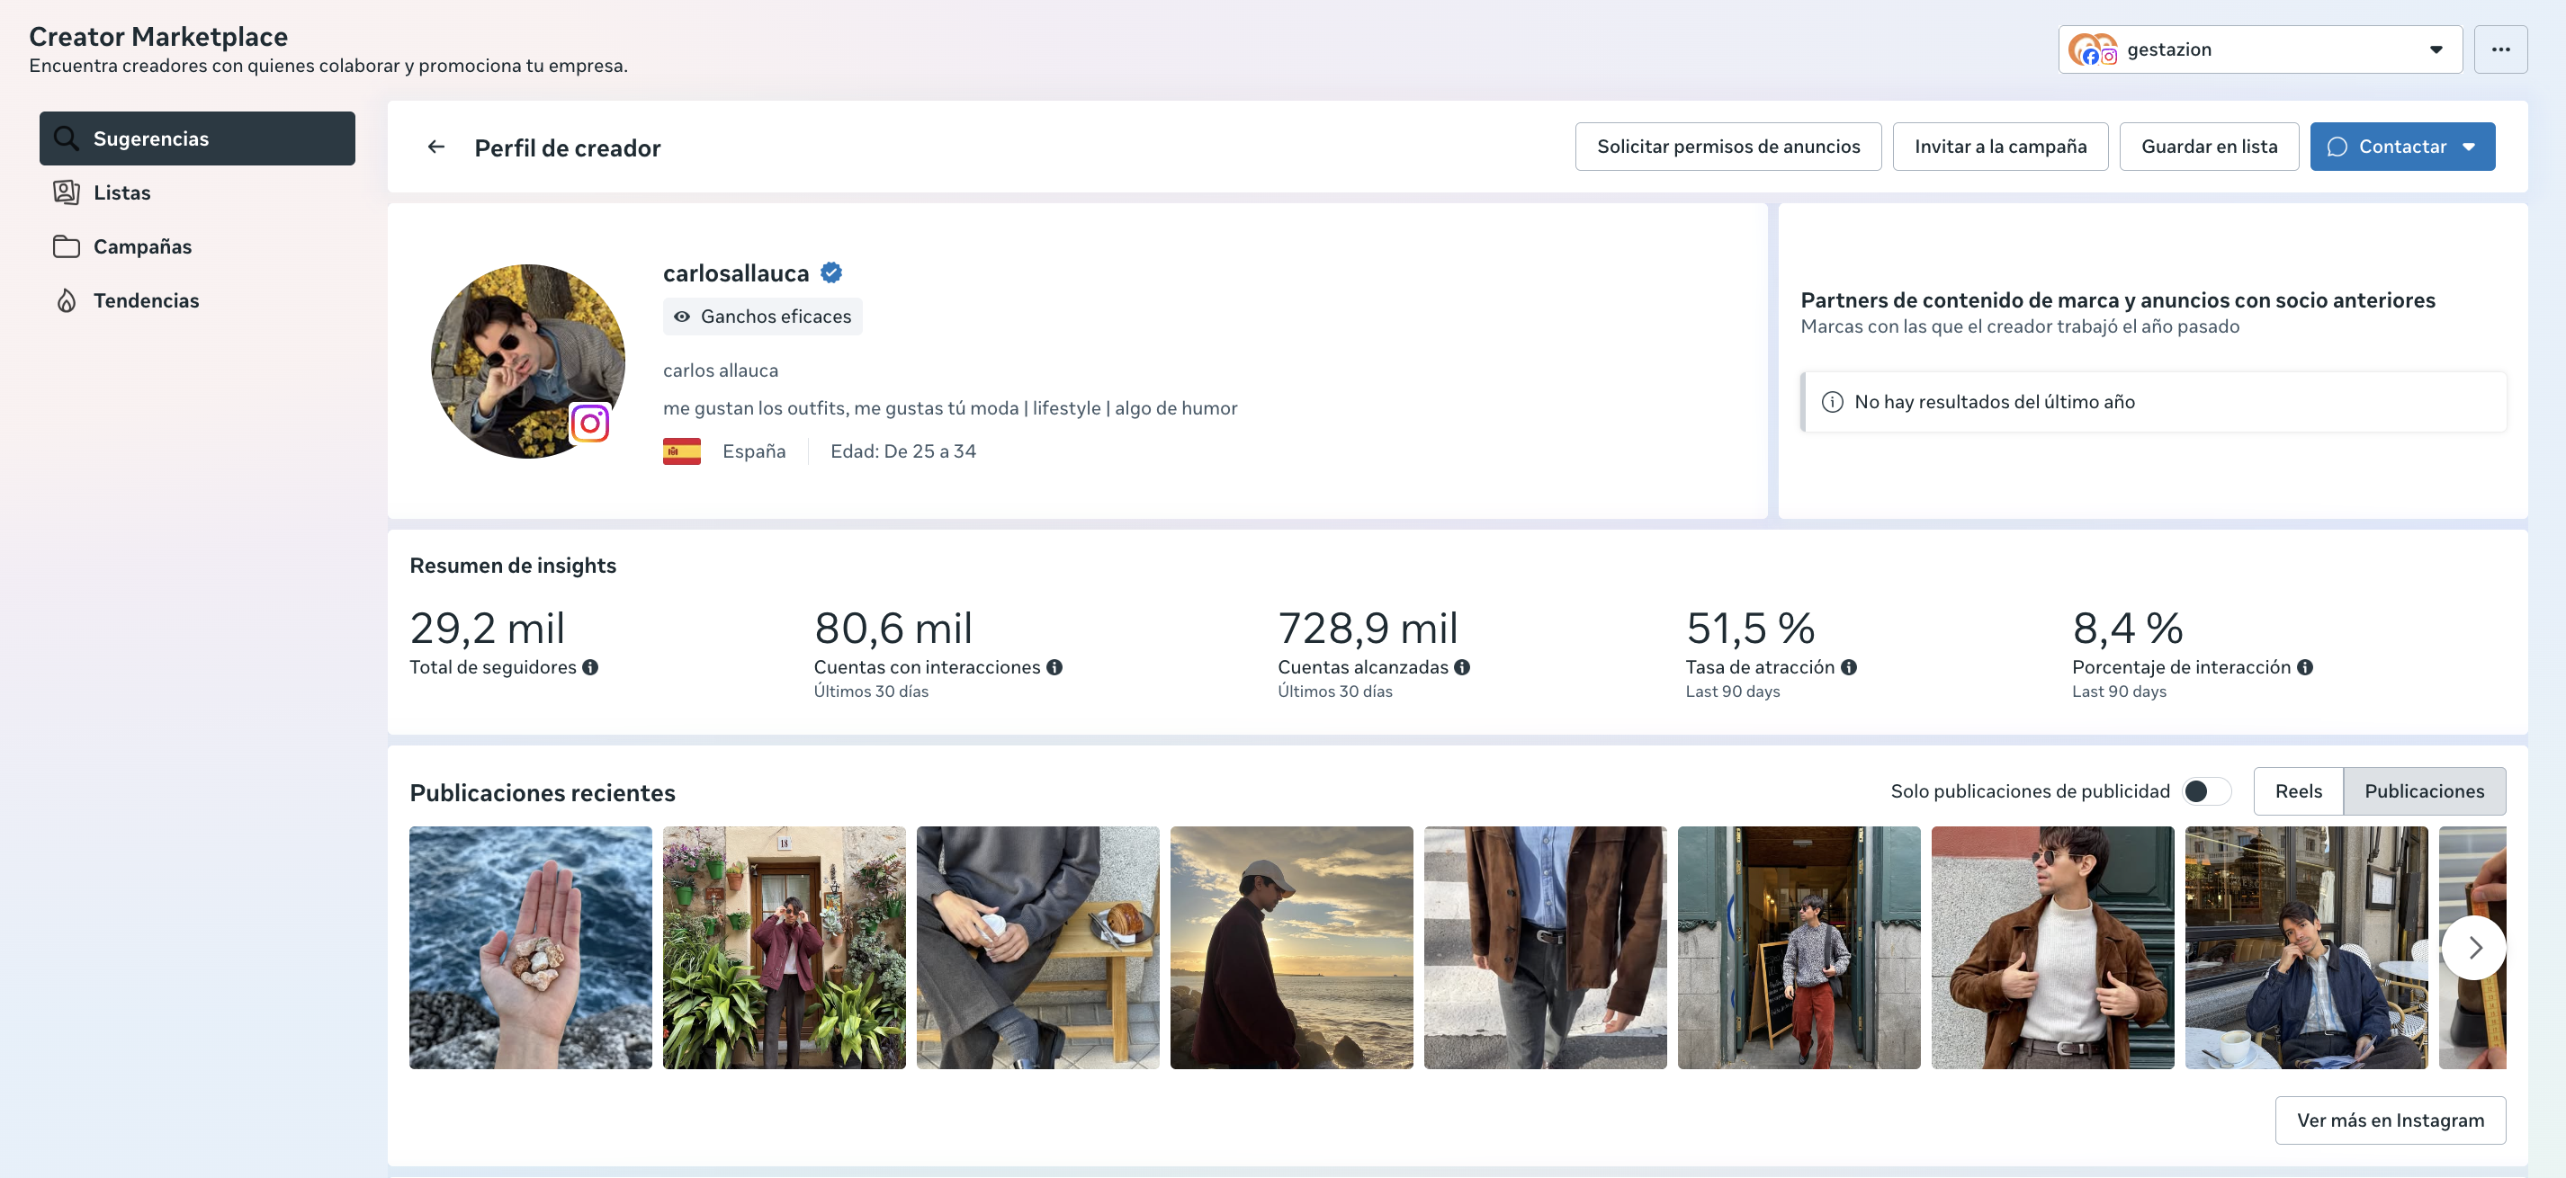Click Solicitar permisos de anuncios button

click(x=1727, y=147)
